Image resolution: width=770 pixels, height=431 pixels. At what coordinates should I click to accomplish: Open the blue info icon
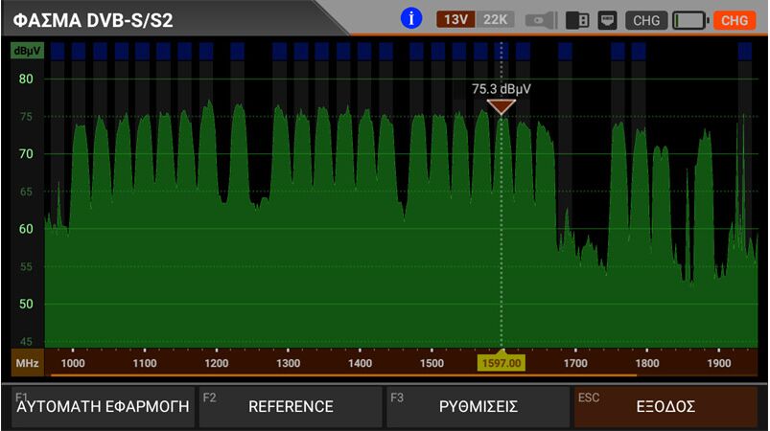411,19
